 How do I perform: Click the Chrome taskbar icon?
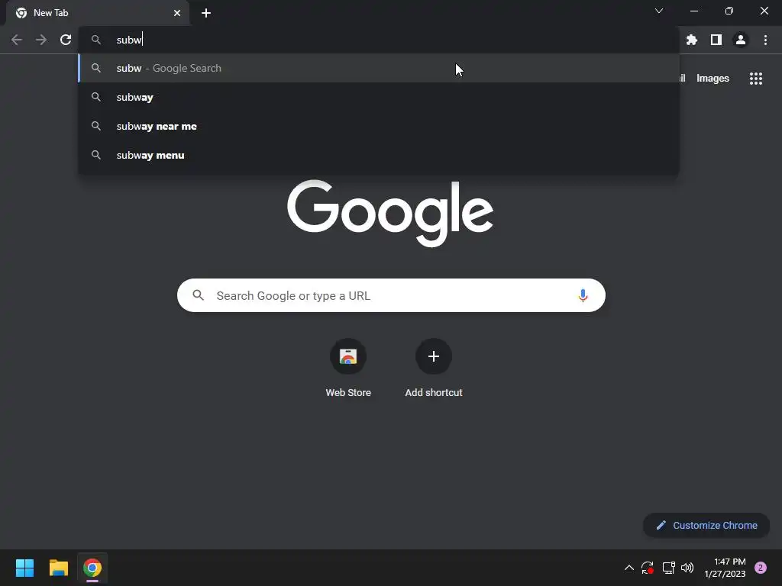click(92, 568)
